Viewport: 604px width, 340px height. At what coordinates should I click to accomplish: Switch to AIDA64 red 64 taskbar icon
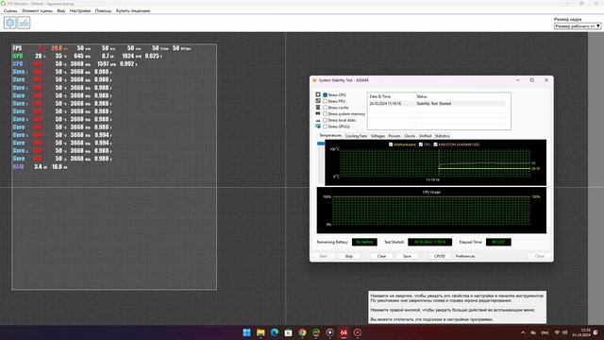click(344, 332)
